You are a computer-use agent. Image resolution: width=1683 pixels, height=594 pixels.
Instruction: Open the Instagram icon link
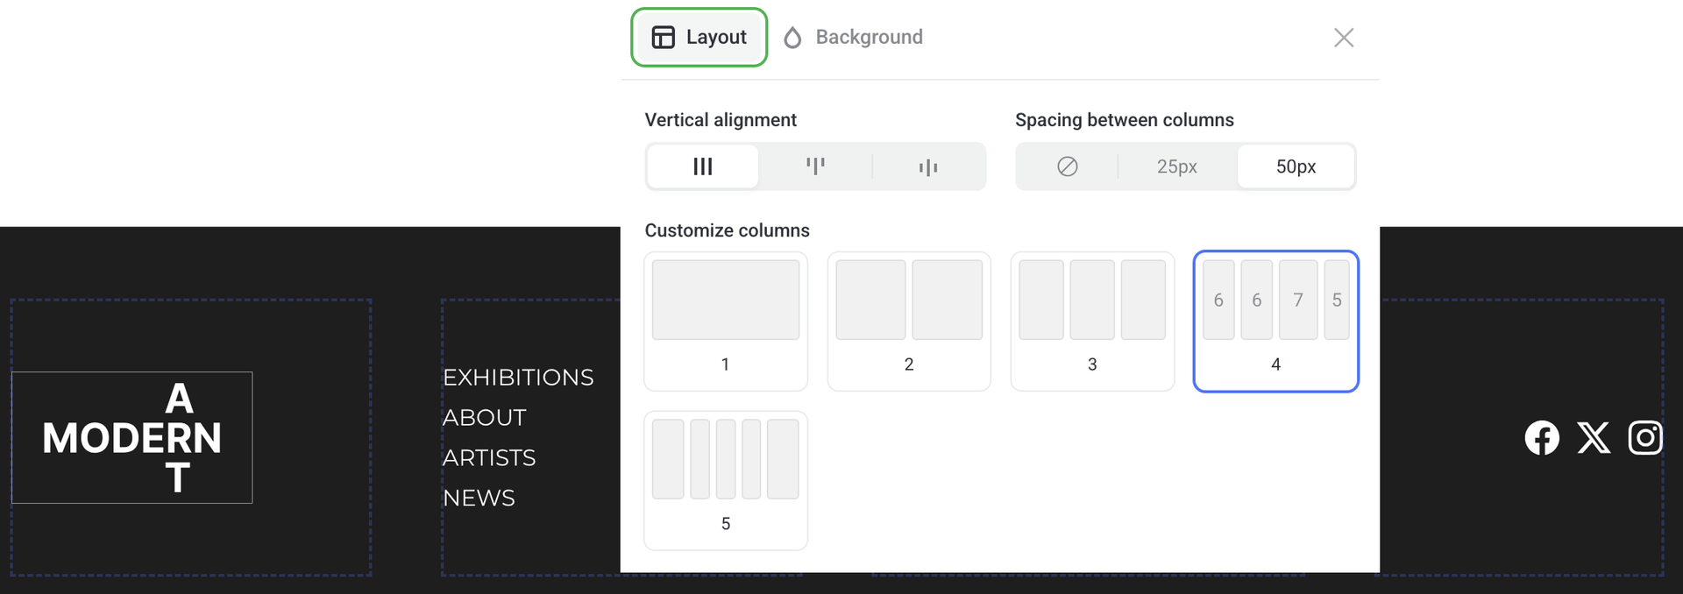coord(1645,438)
